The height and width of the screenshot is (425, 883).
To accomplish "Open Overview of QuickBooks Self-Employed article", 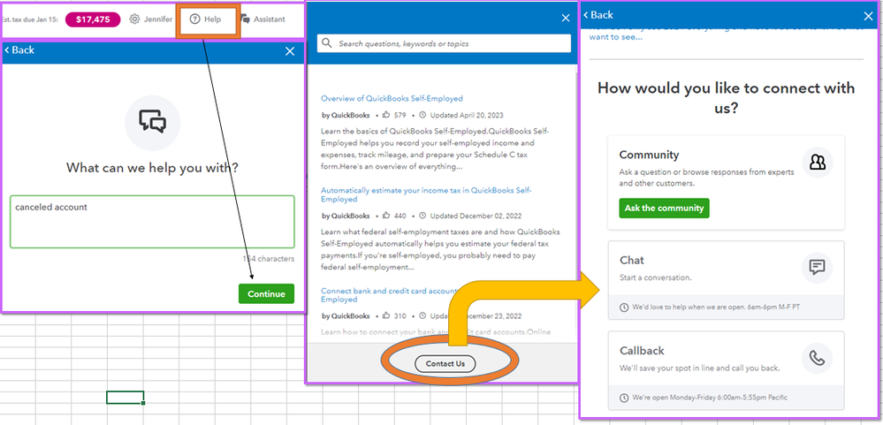I will tap(392, 98).
